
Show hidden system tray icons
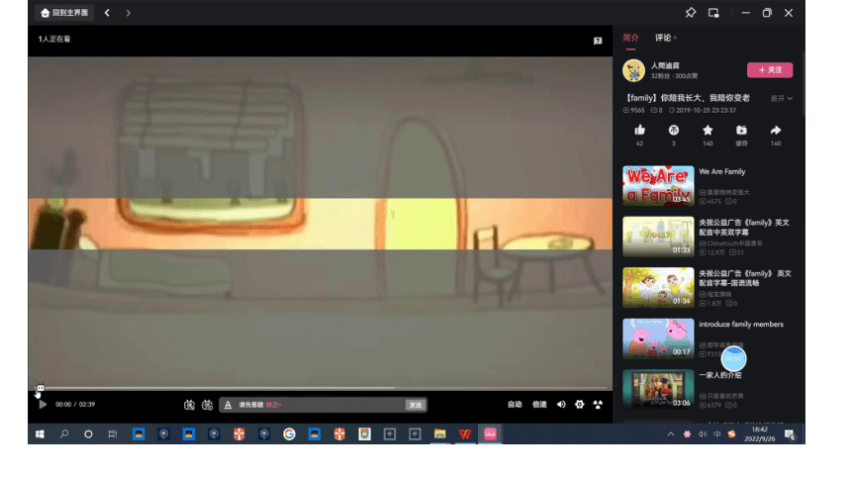(x=671, y=433)
